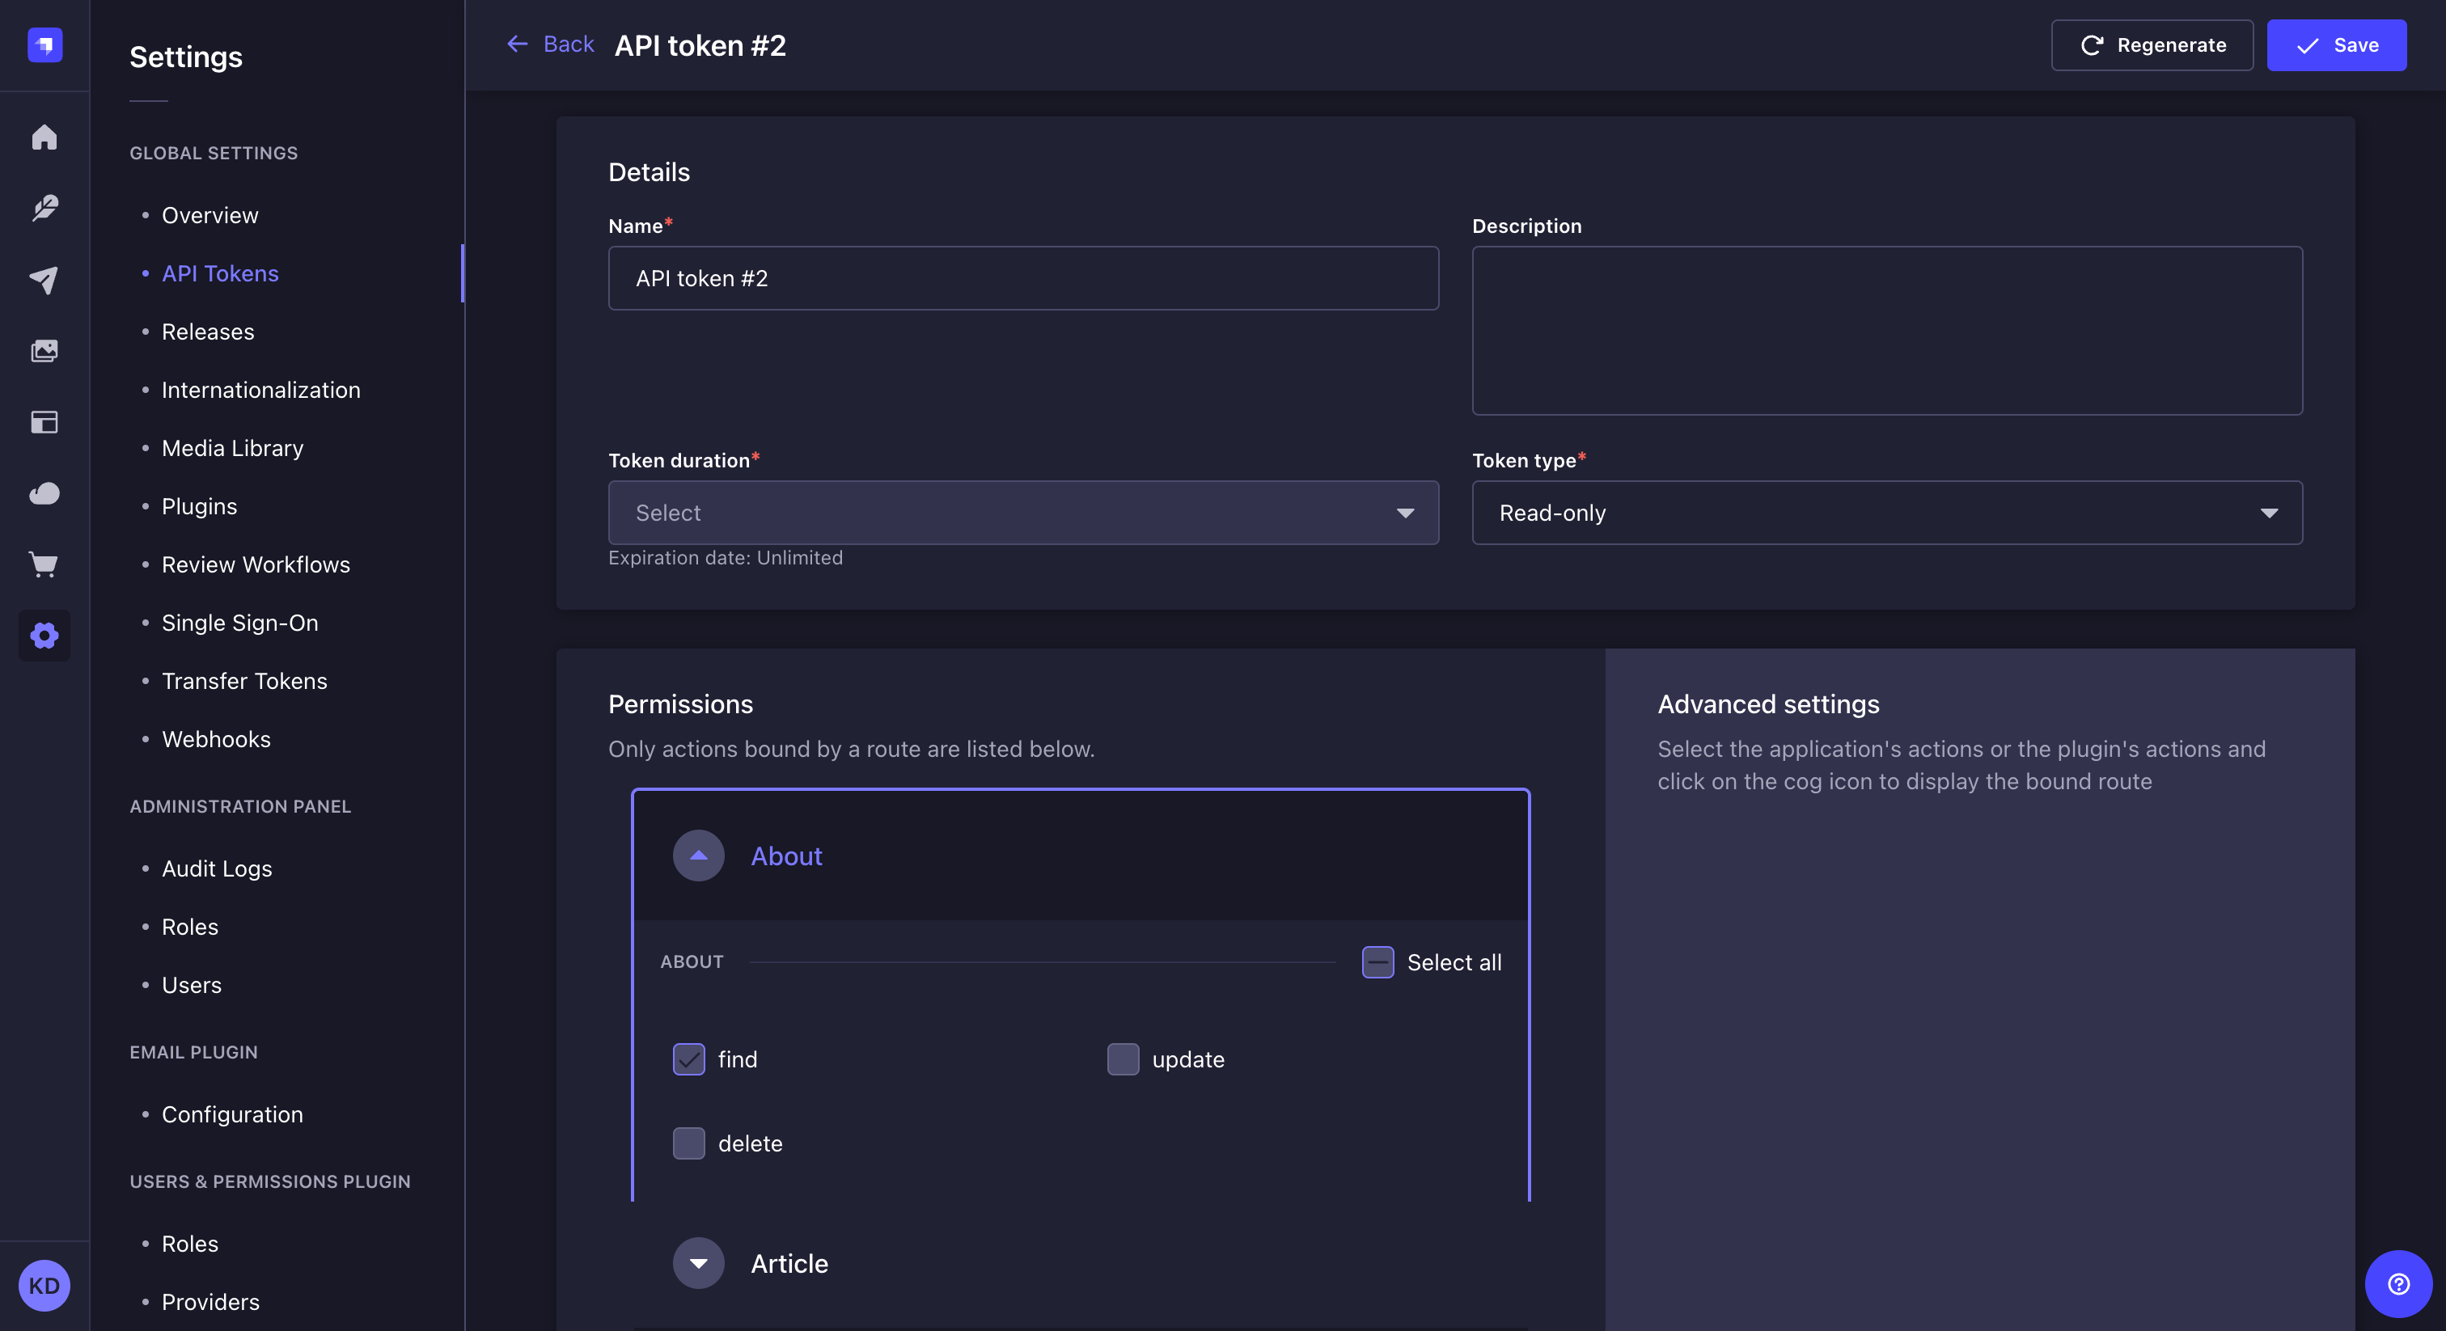
Task: Open the Strapi Cloud icon
Action: coord(44,493)
